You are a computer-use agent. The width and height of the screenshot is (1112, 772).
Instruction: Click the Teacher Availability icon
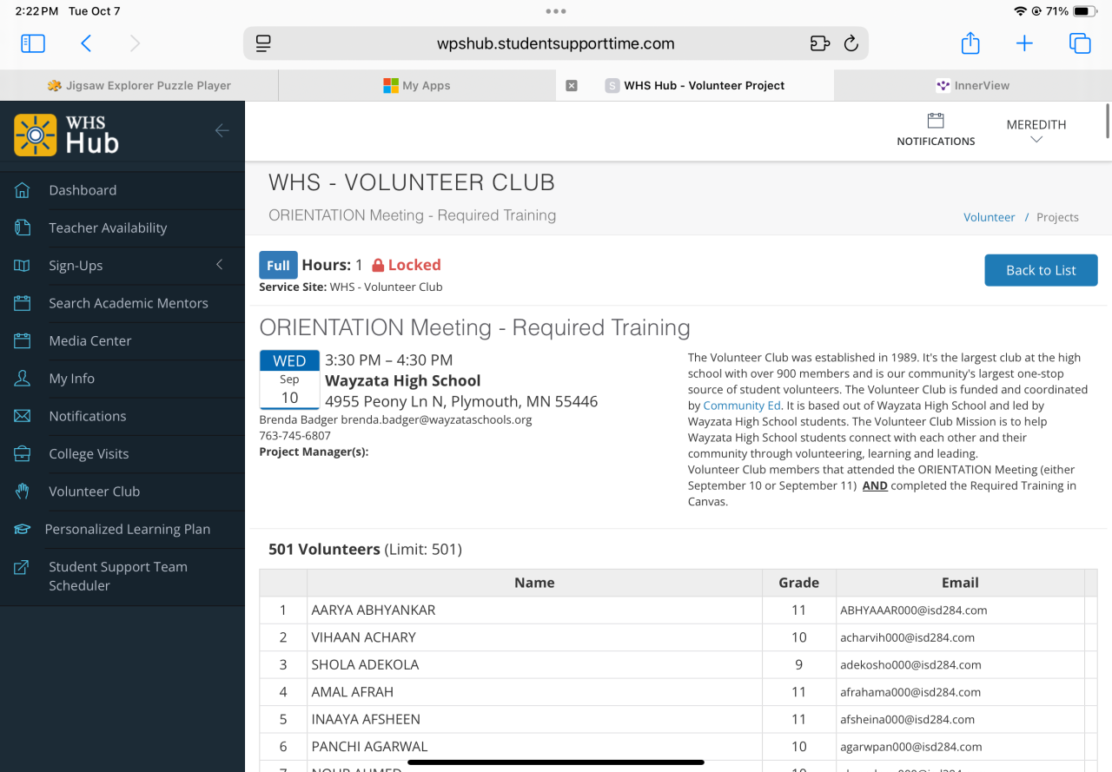point(23,228)
